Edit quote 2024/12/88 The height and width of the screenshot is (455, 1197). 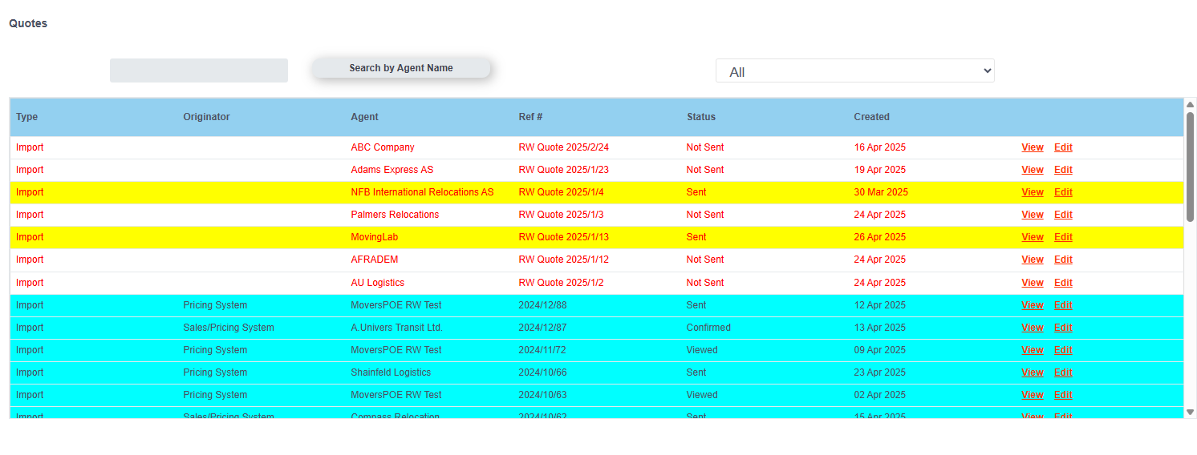(x=1063, y=305)
